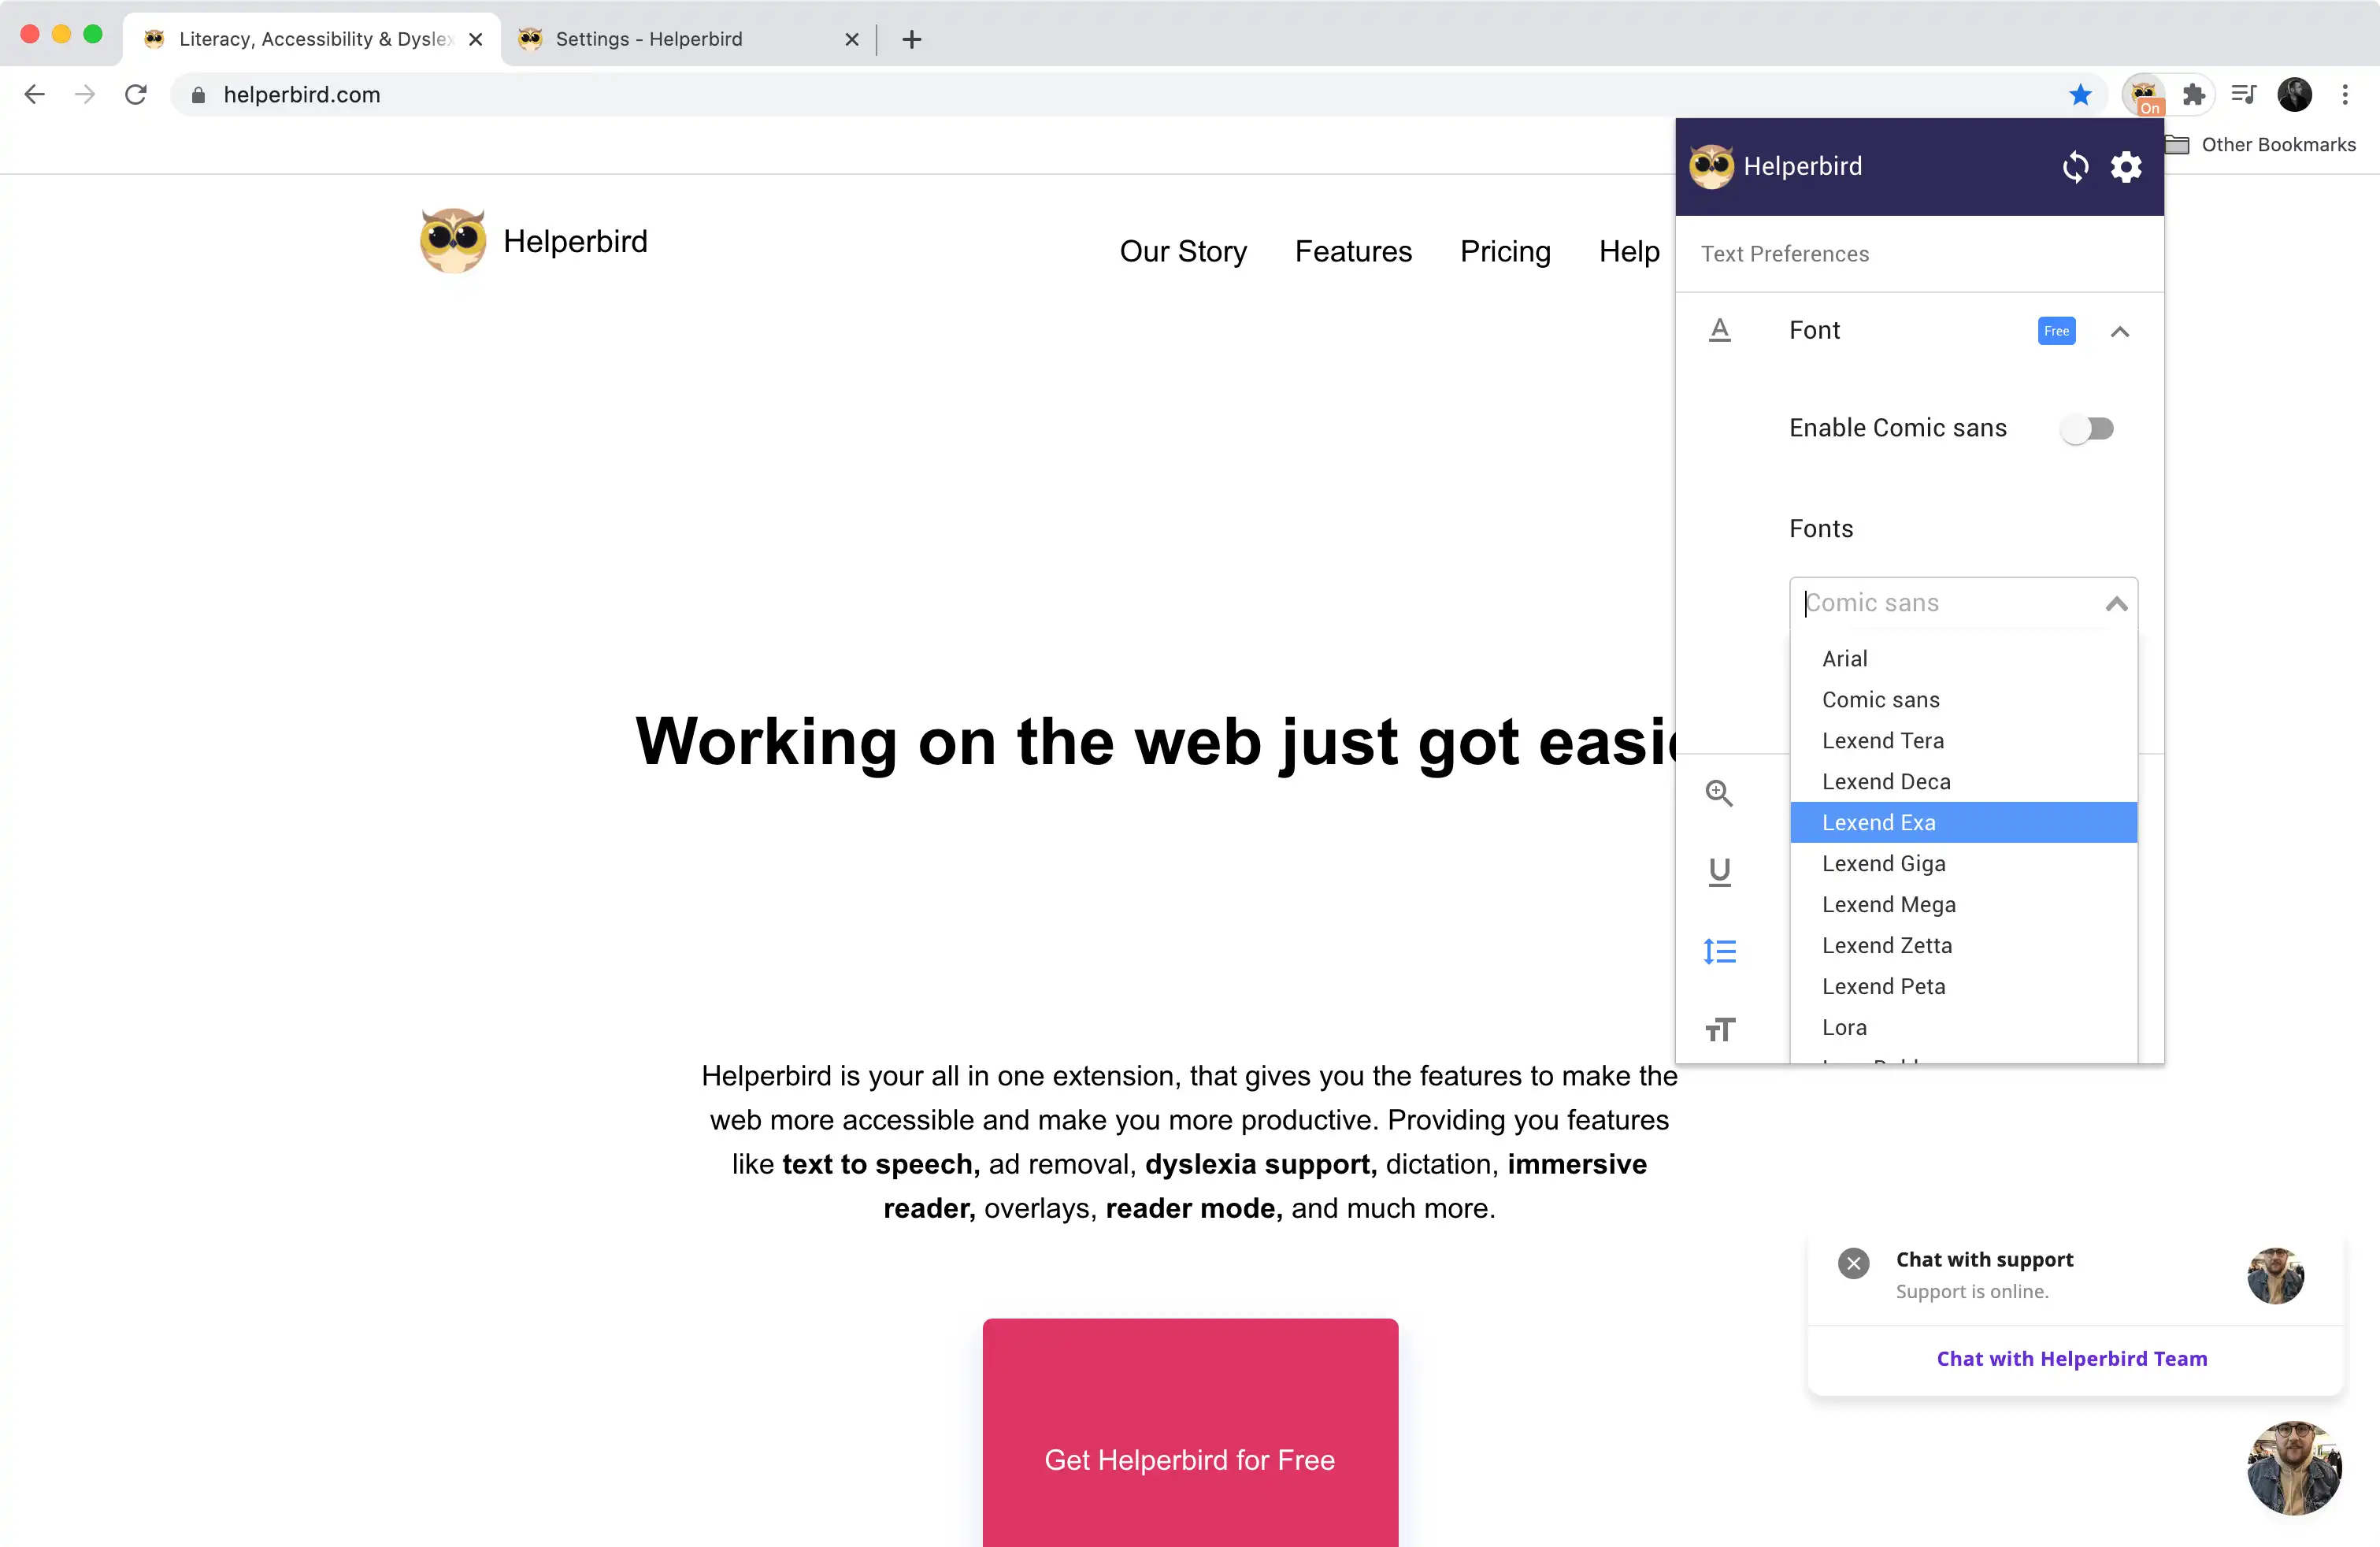The image size is (2380, 1547).
Task: Click Get Helperbird for Free button
Action: tap(1190, 1432)
